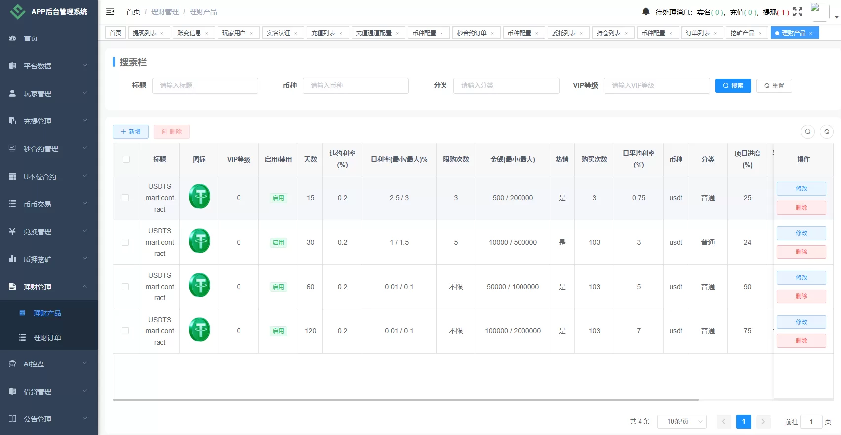Click the blue 搜索 button

click(733, 86)
